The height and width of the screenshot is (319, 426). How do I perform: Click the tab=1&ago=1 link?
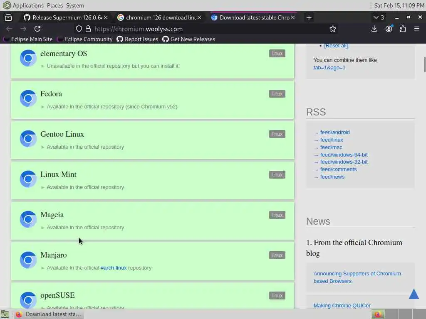(x=329, y=68)
